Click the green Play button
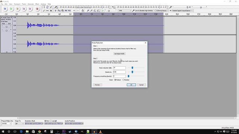Image resolution: width=239 pixels, height=134 pixels. [x=11, y=9]
